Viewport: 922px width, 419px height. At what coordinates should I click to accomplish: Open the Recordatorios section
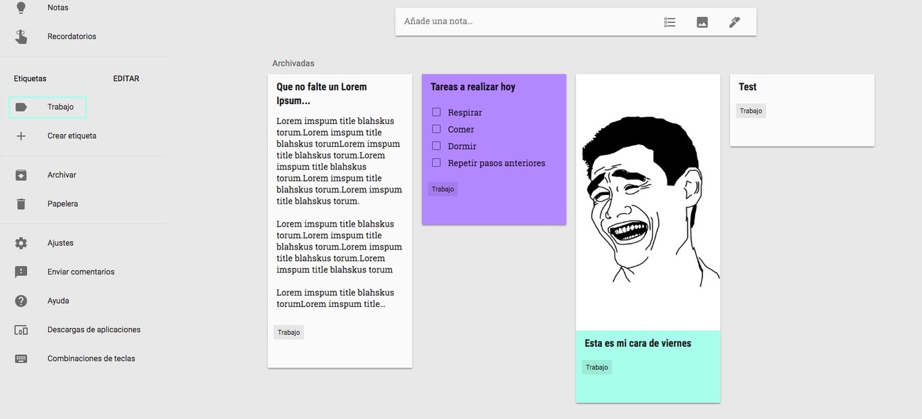(x=72, y=36)
